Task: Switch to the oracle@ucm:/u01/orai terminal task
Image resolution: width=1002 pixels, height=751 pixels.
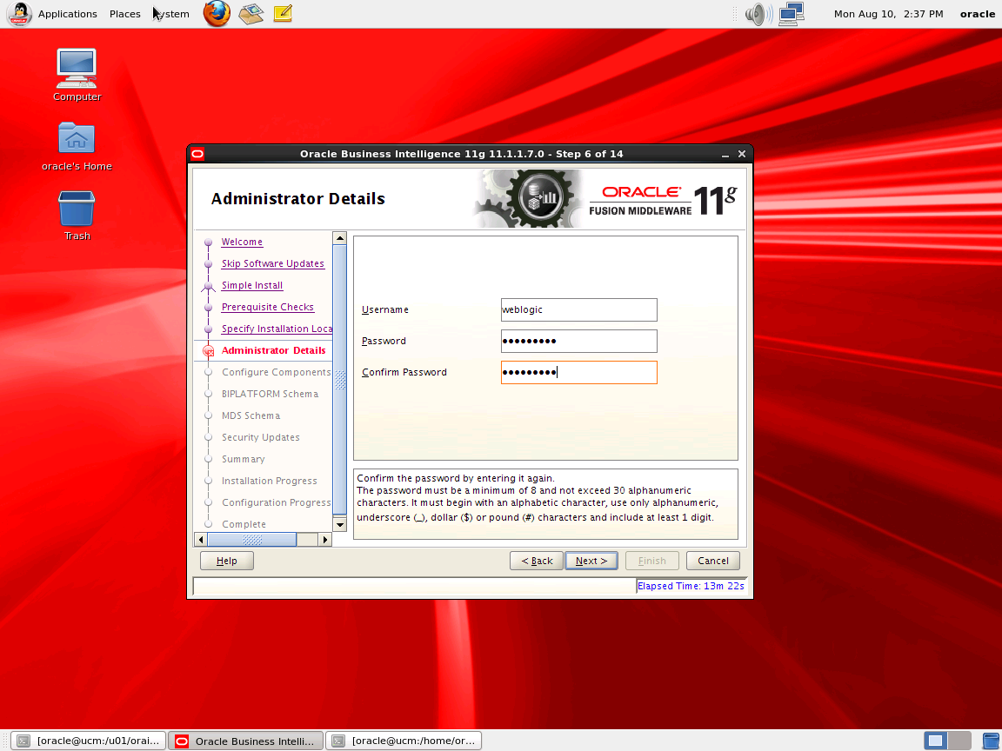Action: [x=88, y=741]
